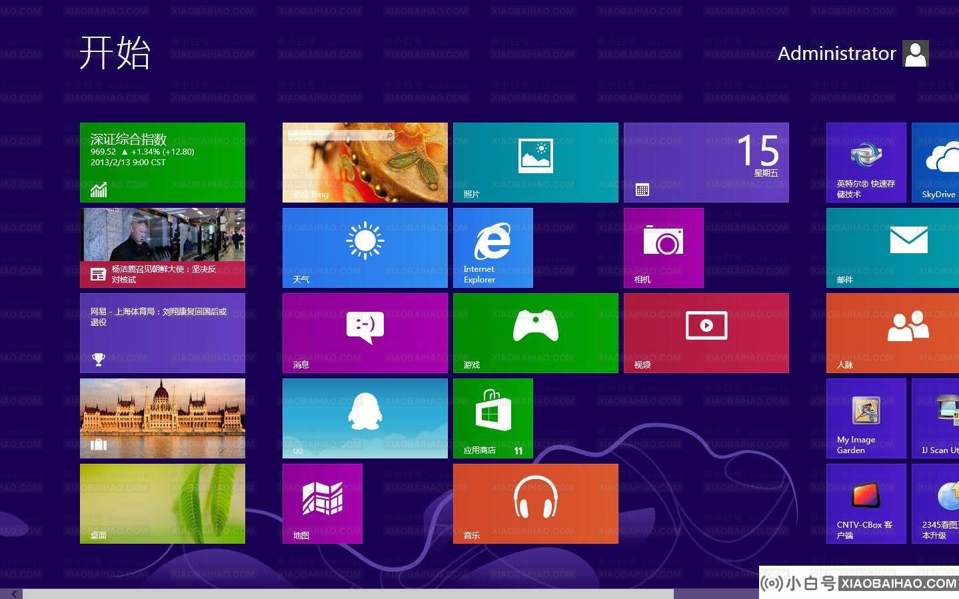Click the Administrator account name
The width and height of the screenshot is (959, 599).
(837, 53)
